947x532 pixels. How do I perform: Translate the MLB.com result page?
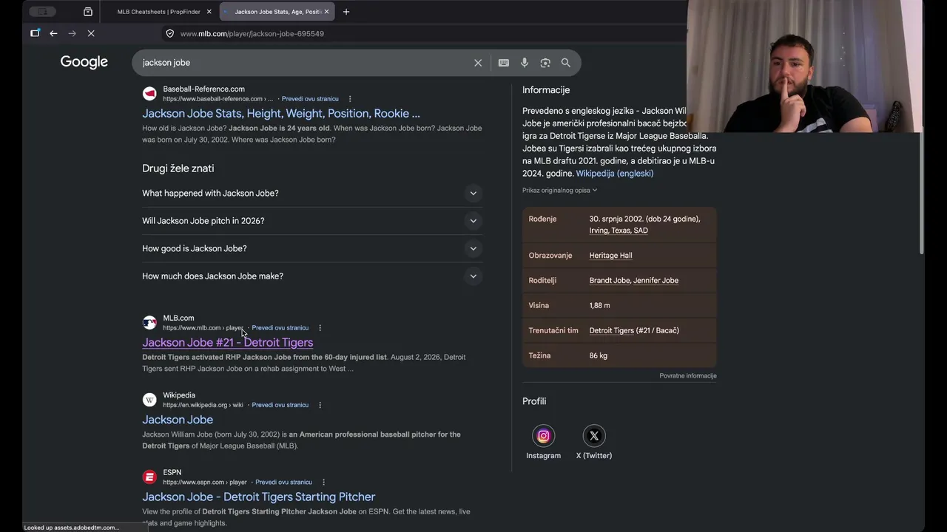[280, 328]
